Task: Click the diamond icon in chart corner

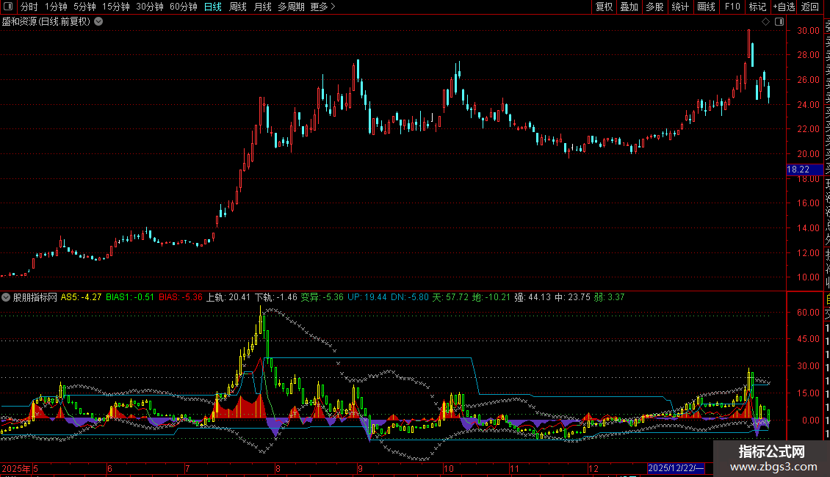Action: tap(765, 22)
